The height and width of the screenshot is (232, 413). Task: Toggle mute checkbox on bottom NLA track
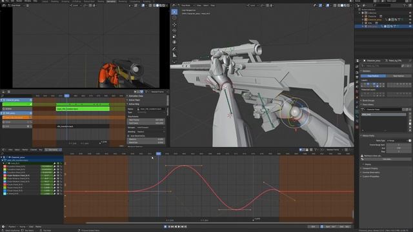[28, 126]
